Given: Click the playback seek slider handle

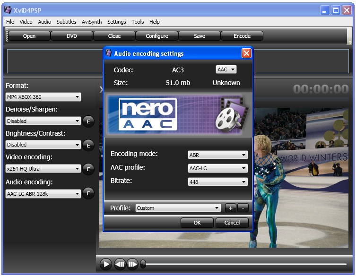Looking at the screenshot, I should [x=143, y=264].
